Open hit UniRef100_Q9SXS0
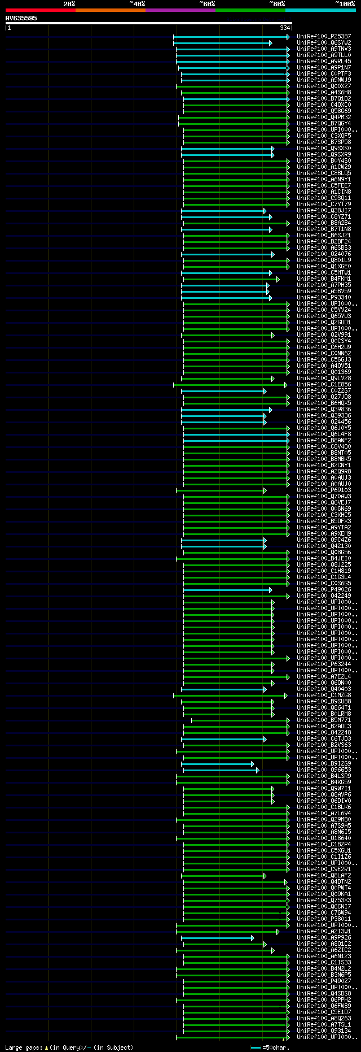The width and height of the screenshot is (361, 1052). (x=324, y=149)
